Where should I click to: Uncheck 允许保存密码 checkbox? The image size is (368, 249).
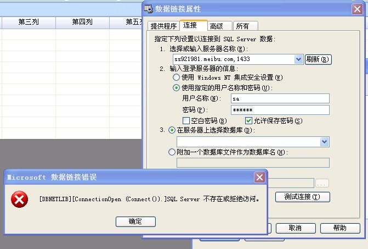pyautogui.click(x=248, y=121)
